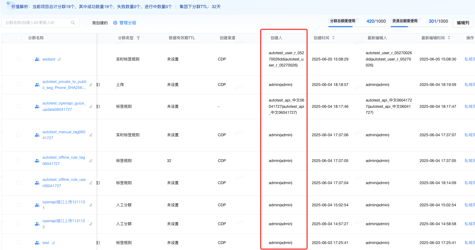Click the 分群名称 column header
This screenshot has height=250, width=475.
36,38
